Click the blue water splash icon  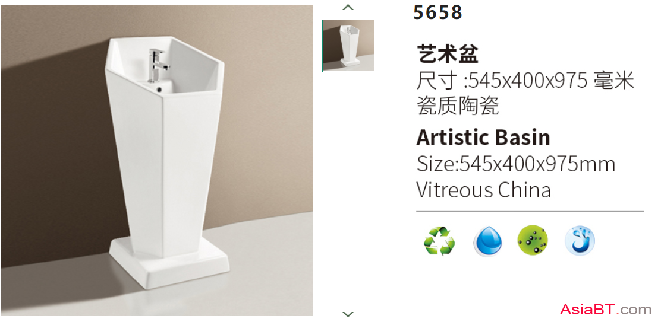580,240
